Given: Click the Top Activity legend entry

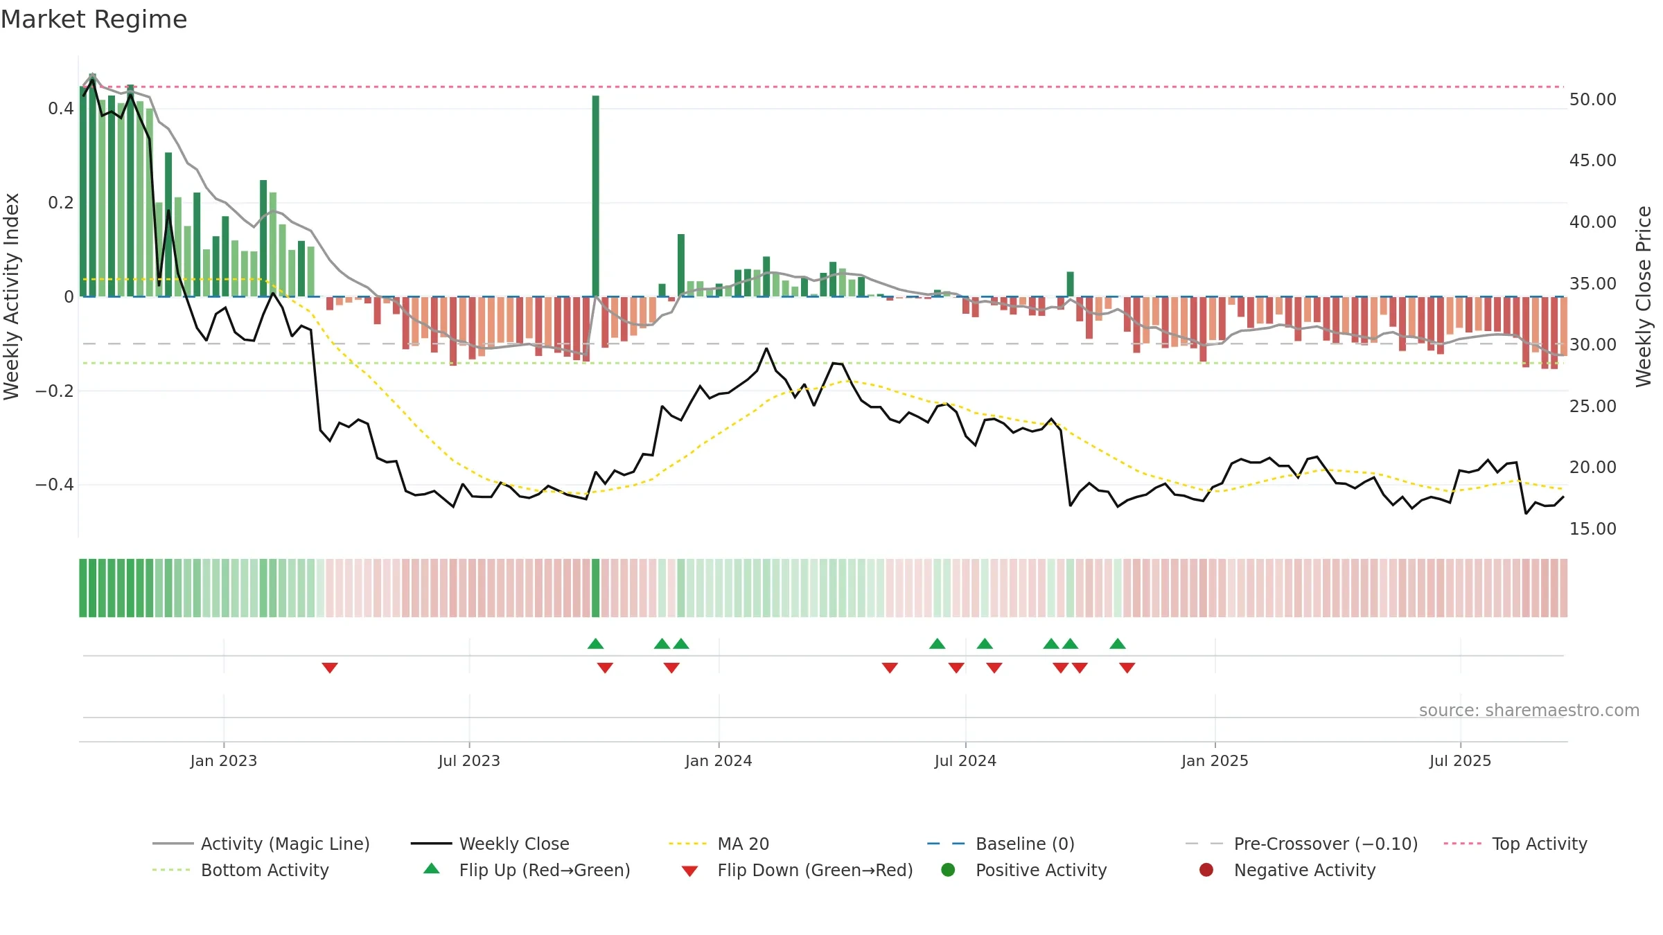Looking at the screenshot, I should (1515, 844).
